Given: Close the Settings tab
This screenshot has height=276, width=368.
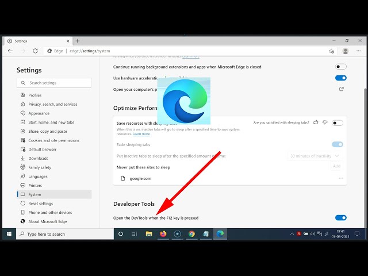Looking at the screenshot, I should click(x=68, y=41).
